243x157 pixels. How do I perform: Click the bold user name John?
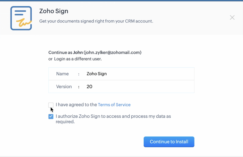[78, 52]
